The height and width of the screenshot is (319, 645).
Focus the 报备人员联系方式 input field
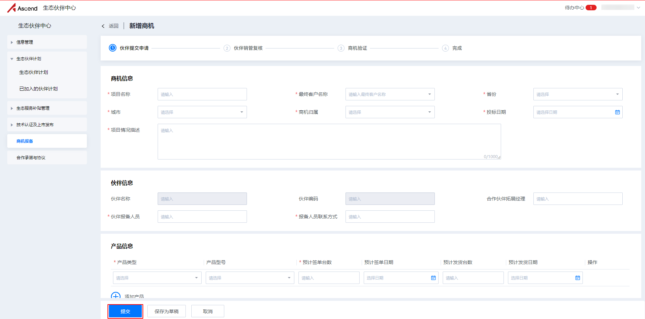click(390, 217)
